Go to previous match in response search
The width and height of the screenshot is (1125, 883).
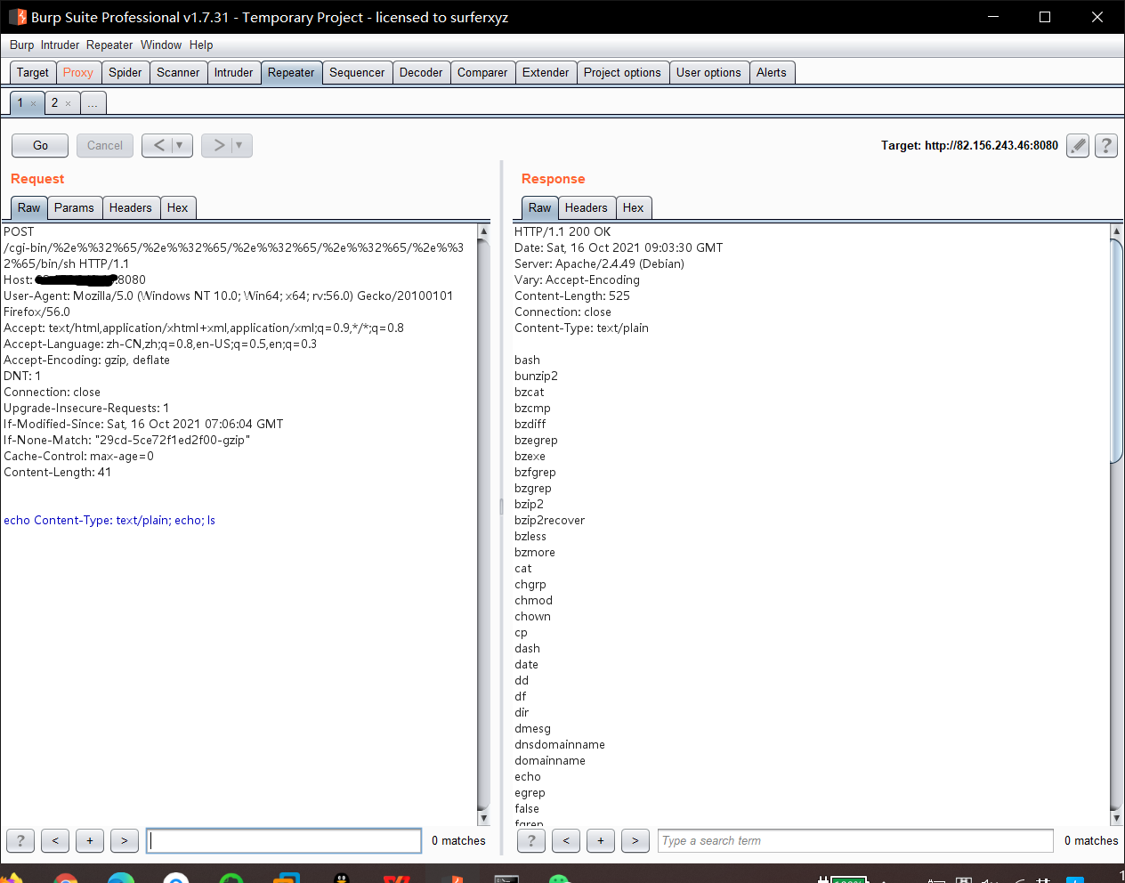click(566, 840)
